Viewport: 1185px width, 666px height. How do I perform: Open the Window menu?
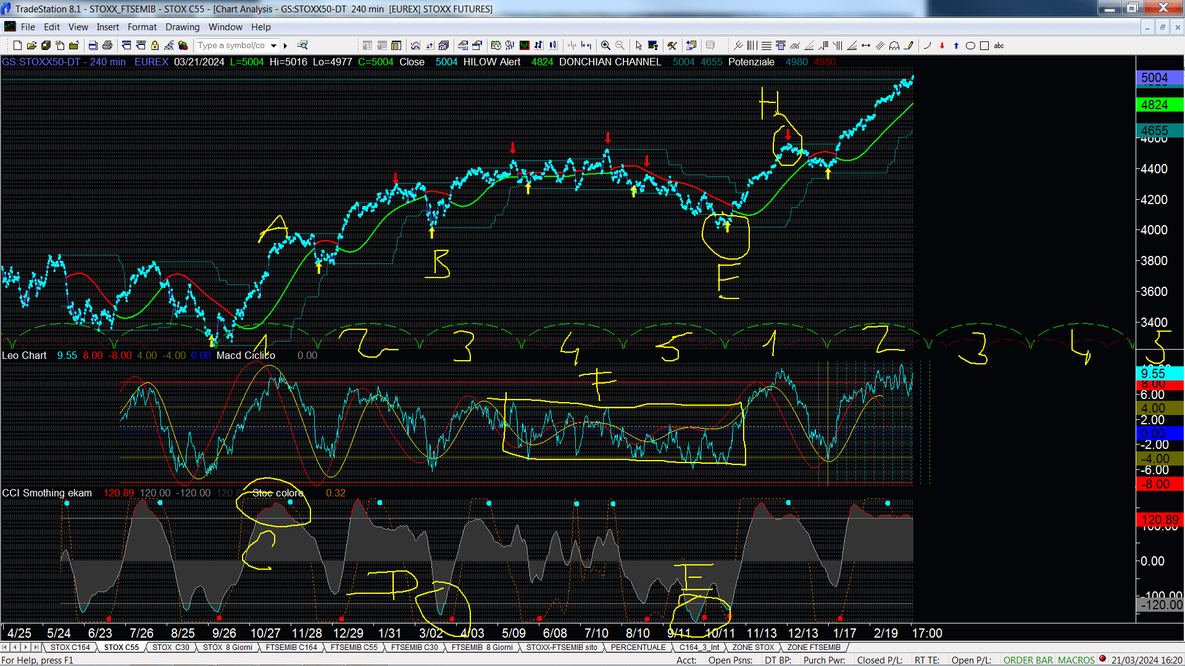point(225,27)
